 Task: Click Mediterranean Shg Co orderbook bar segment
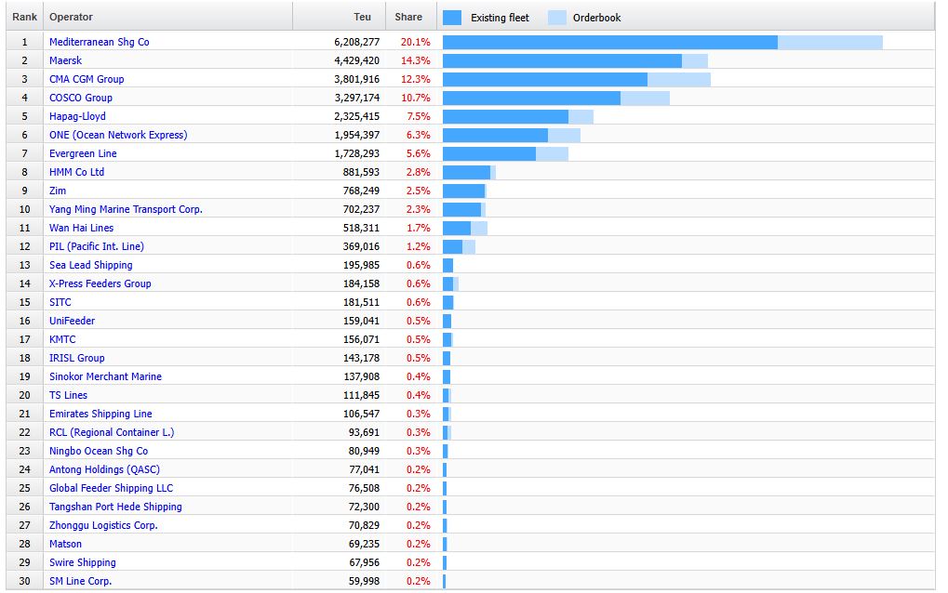(x=830, y=42)
